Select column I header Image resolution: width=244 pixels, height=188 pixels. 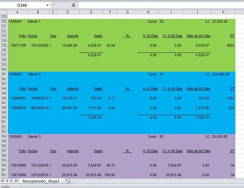[x=171, y=12]
